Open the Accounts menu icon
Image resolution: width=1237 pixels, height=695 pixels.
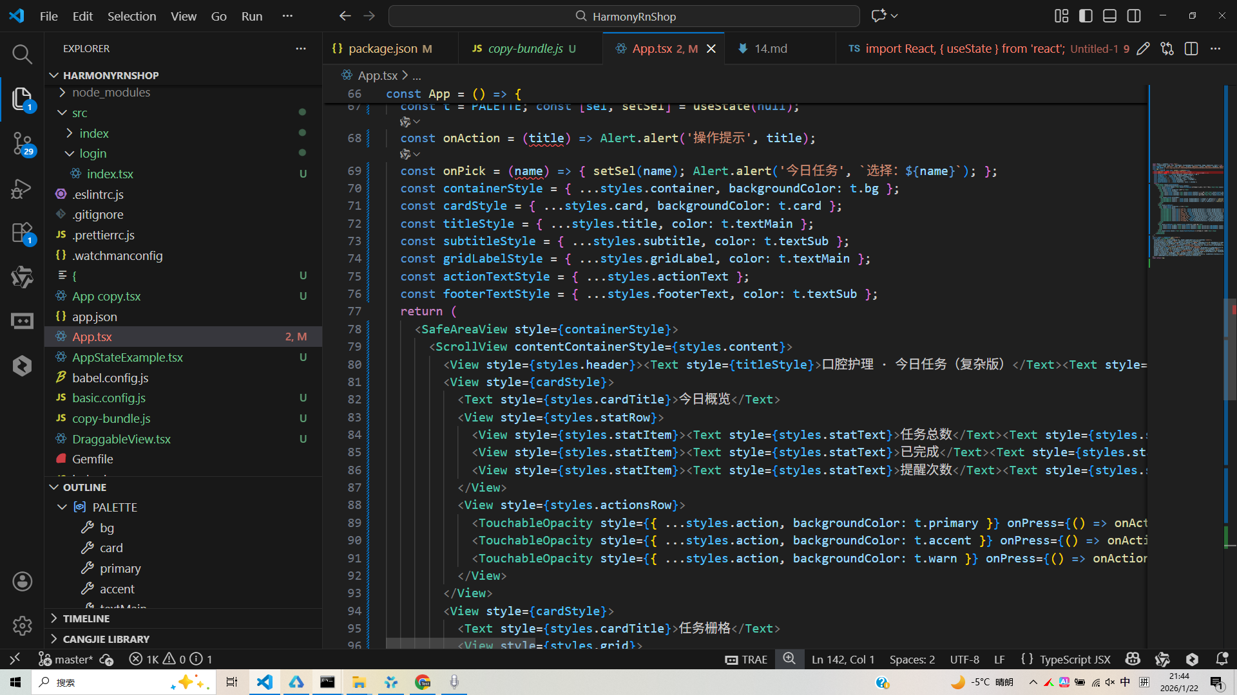coord(22,582)
